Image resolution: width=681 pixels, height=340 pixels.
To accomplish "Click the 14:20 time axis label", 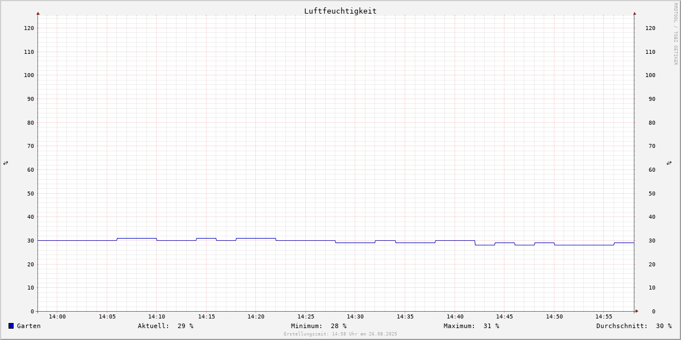I will tap(256, 317).
